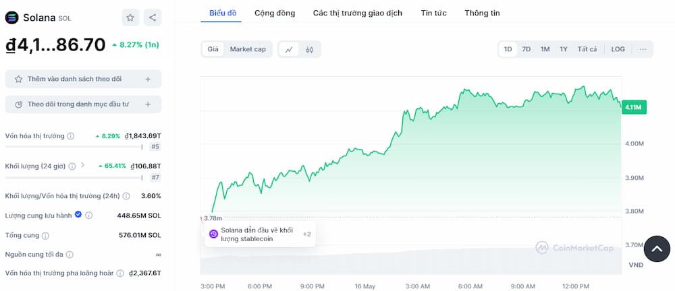This screenshot has width=675, height=291.
Task: Click info icon beside Nguồn cung tối đa
Action: tap(70, 255)
